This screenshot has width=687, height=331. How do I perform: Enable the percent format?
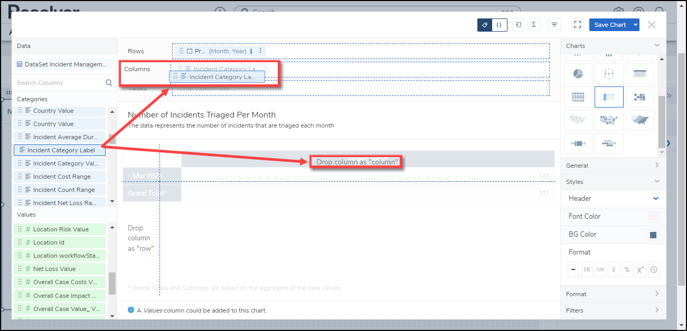tap(627, 269)
